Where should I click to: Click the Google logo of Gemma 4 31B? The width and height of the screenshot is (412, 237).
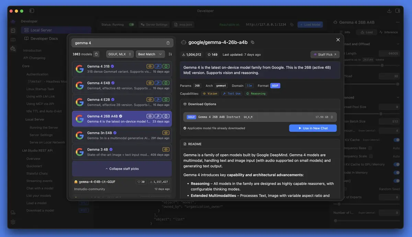(x=80, y=69)
